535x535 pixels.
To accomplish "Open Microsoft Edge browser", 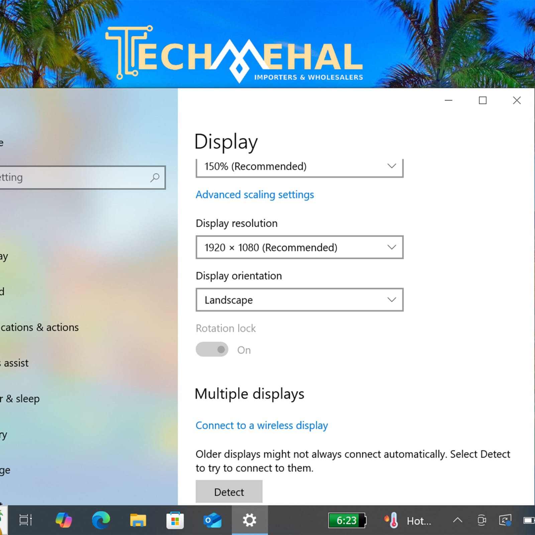I will tap(101, 520).
